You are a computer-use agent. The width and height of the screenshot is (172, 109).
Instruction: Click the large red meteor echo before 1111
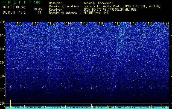point(11,87)
